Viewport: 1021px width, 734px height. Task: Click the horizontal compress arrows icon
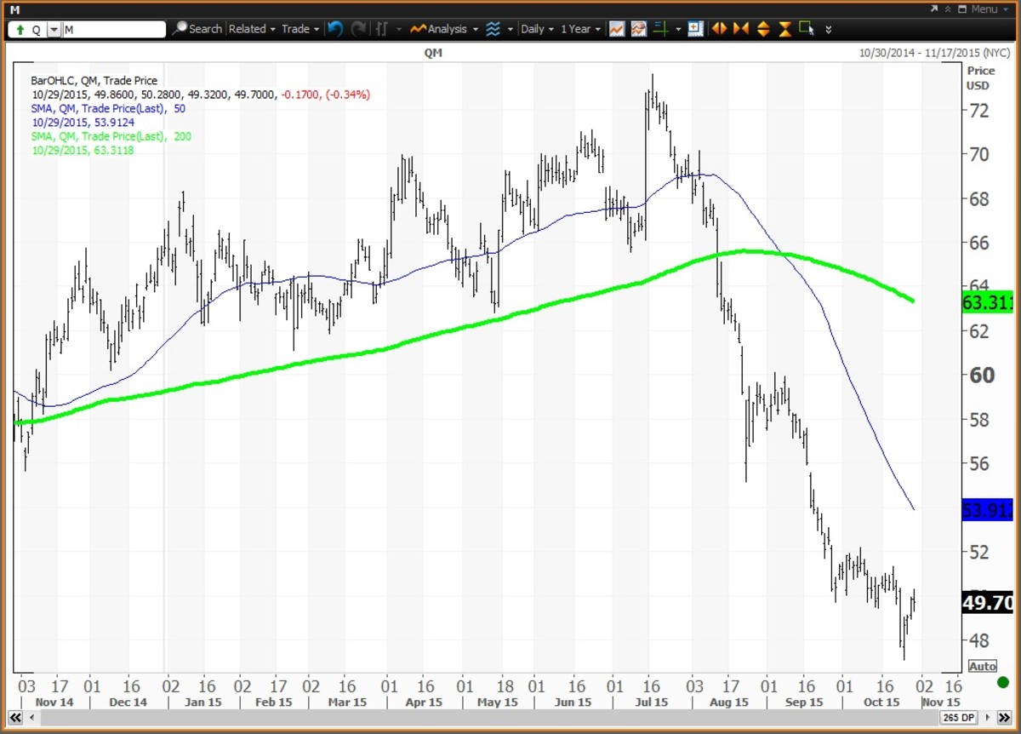[x=740, y=29]
